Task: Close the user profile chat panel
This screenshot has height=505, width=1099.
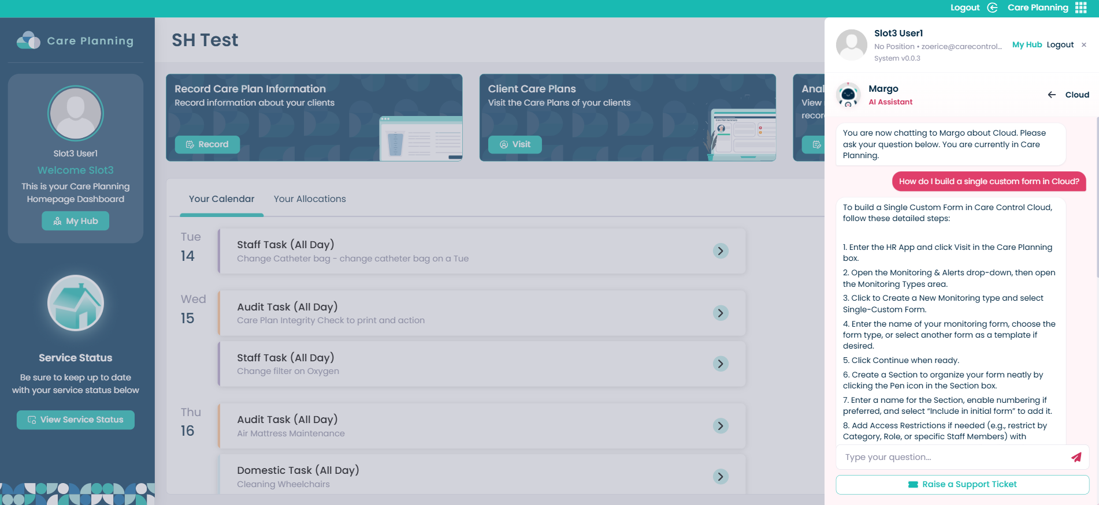Action: (1084, 45)
